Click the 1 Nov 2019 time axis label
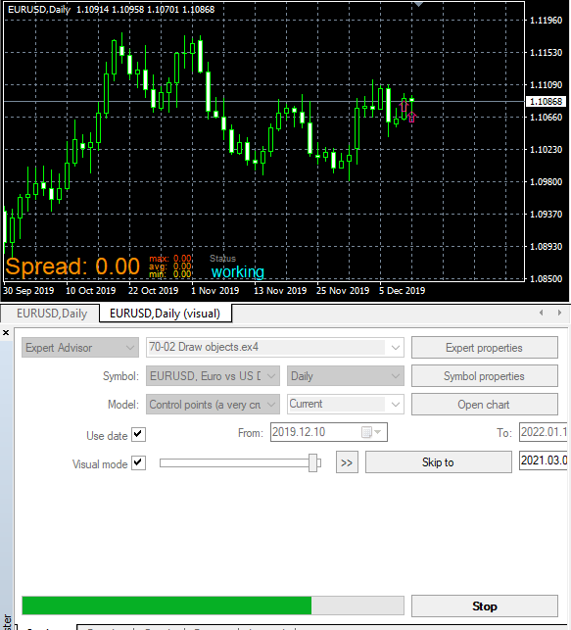Image resolution: width=571 pixels, height=630 pixels. (214, 290)
